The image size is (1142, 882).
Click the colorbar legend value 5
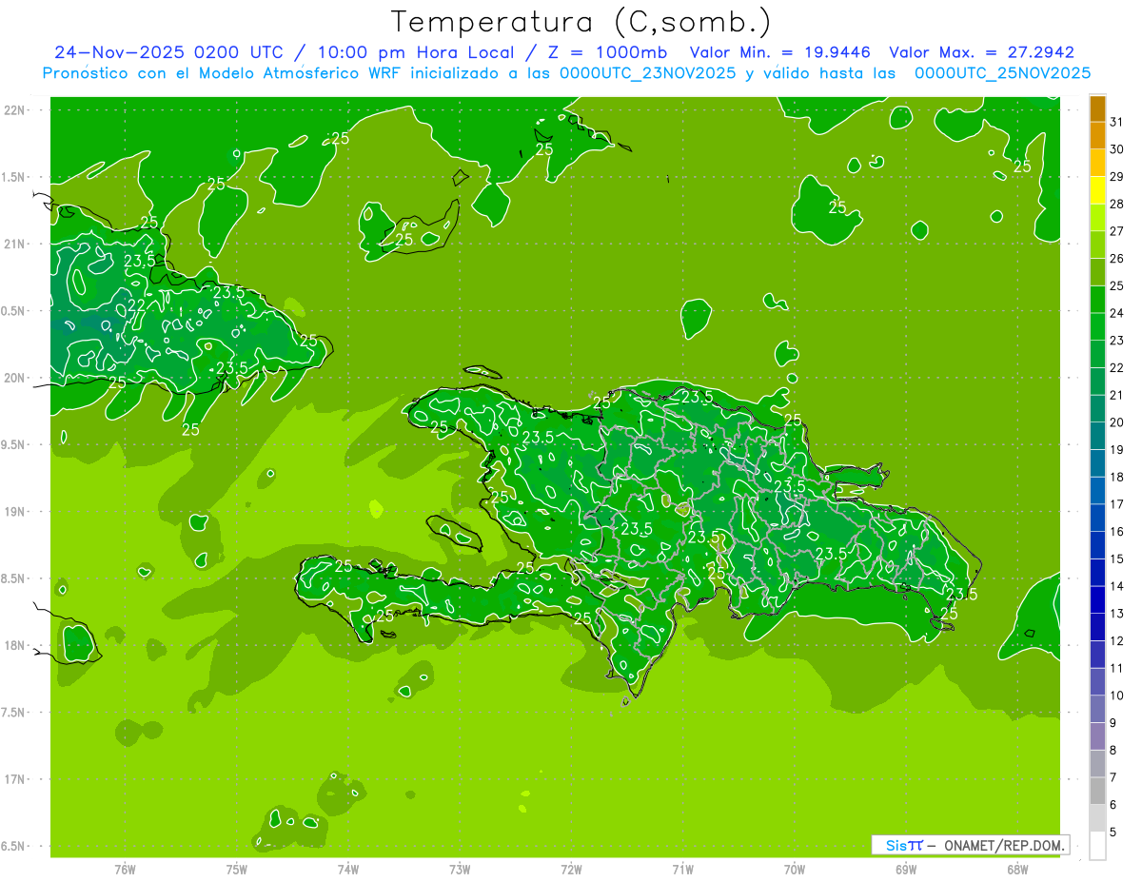click(x=1113, y=833)
